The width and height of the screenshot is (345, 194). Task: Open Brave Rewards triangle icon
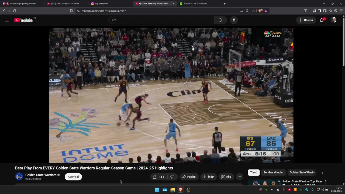266,11
